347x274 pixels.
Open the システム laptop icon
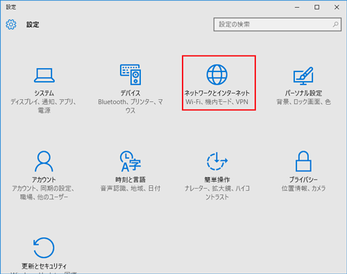click(x=44, y=75)
